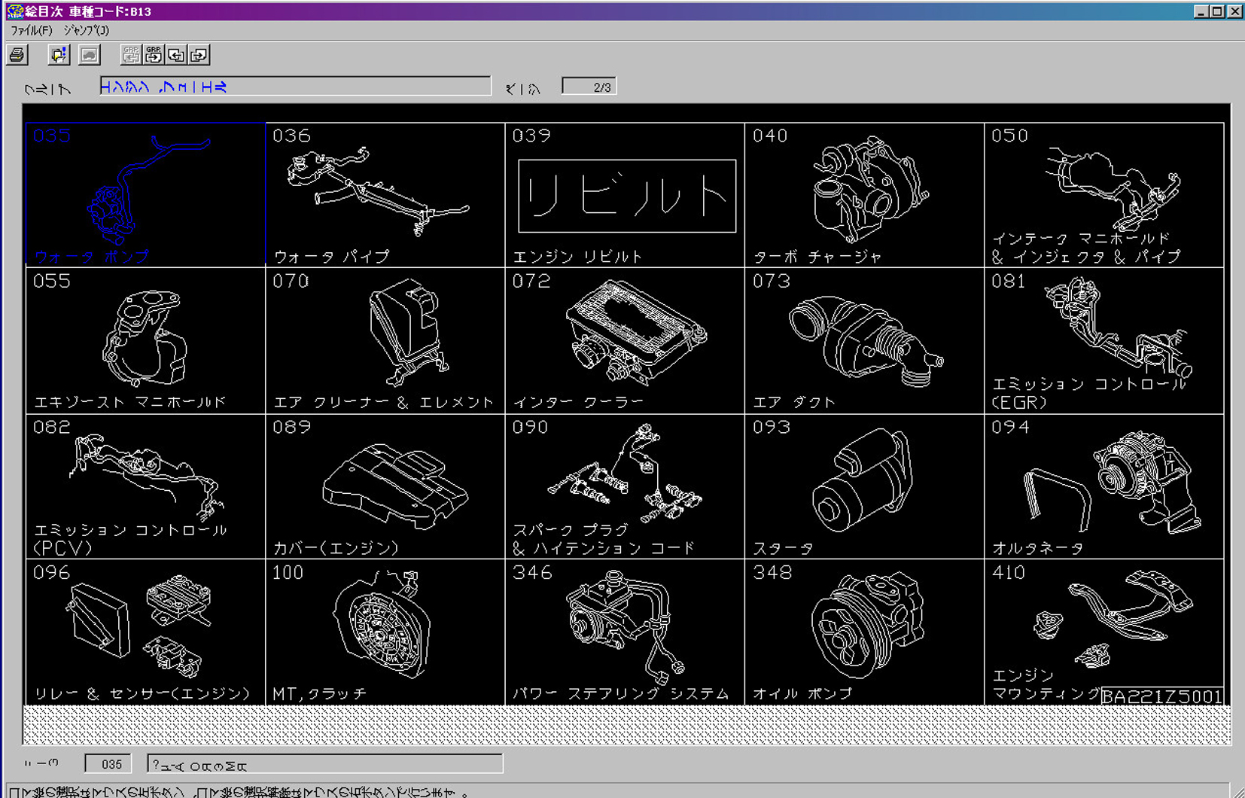Go to the previous page using left-arrow icon
This screenshot has height=798, width=1245.
tap(176, 55)
